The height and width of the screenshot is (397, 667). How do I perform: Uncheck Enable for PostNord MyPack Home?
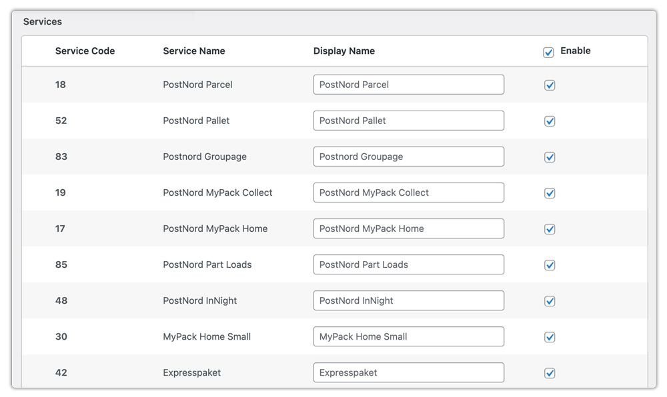pyautogui.click(x=550, y=229)
